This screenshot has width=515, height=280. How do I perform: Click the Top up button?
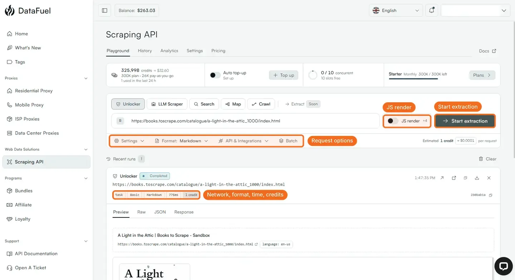pyautogui.click(x=284, y=75)
